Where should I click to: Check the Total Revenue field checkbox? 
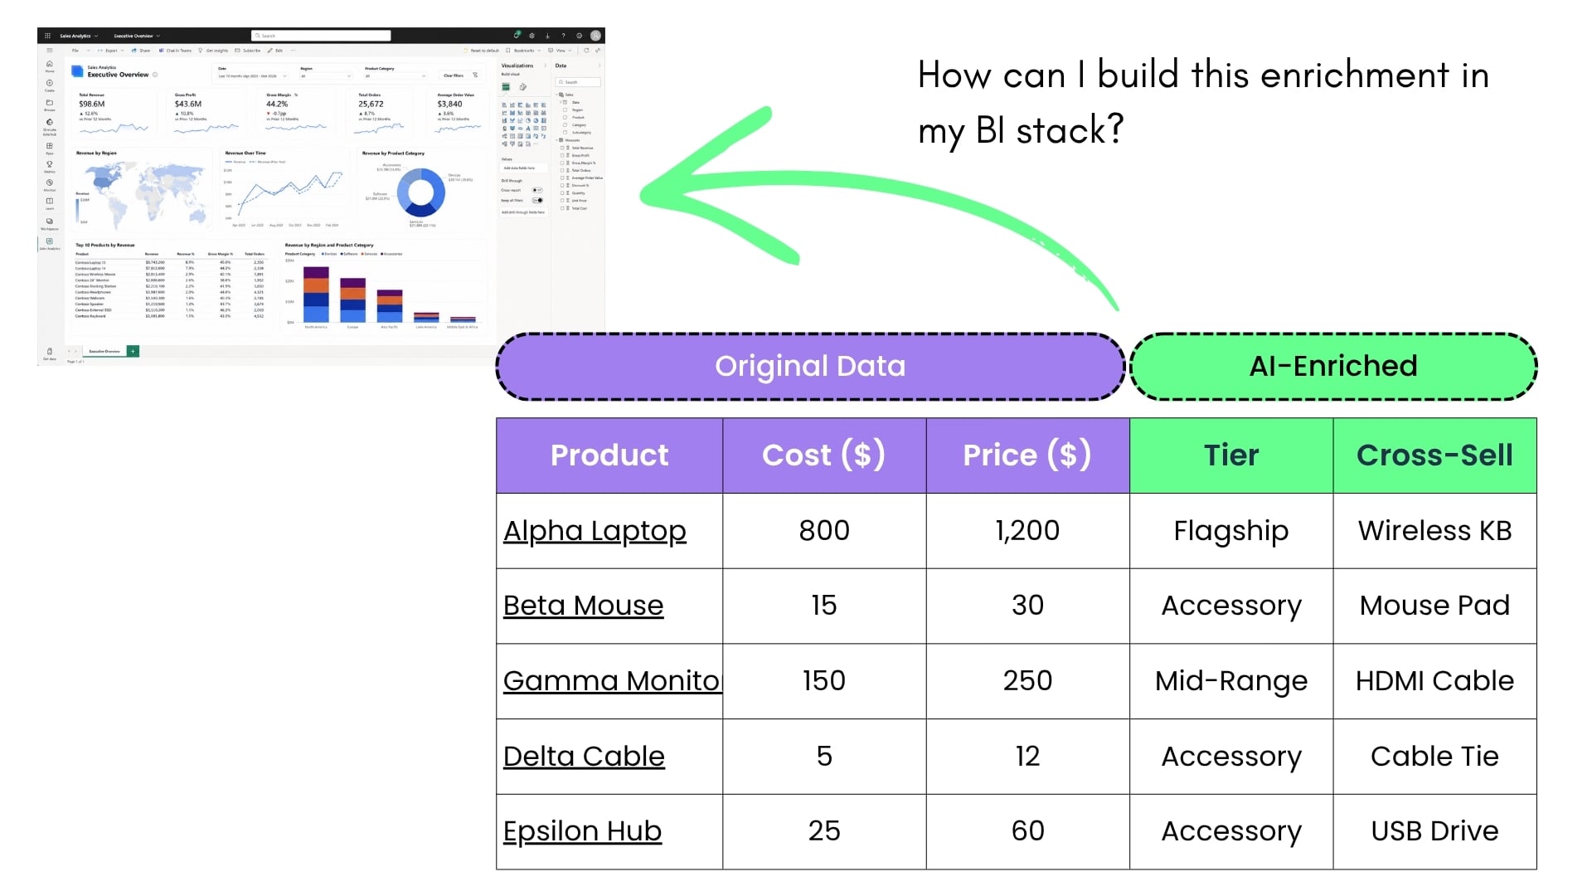pos(562,148)
